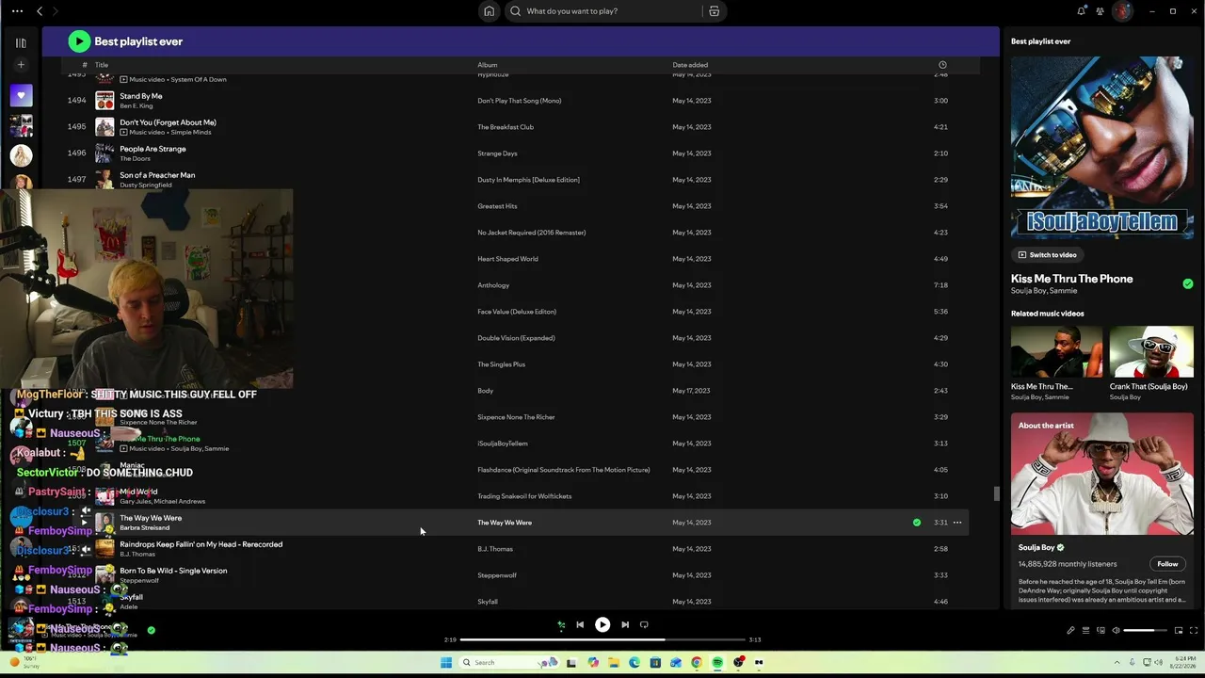Play the Best playlist ever
1205x678 pixels.
click(79, 41)
